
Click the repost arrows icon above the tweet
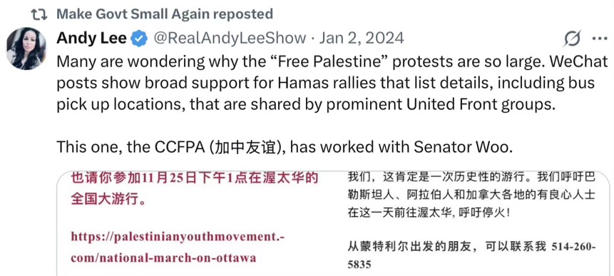41,14
